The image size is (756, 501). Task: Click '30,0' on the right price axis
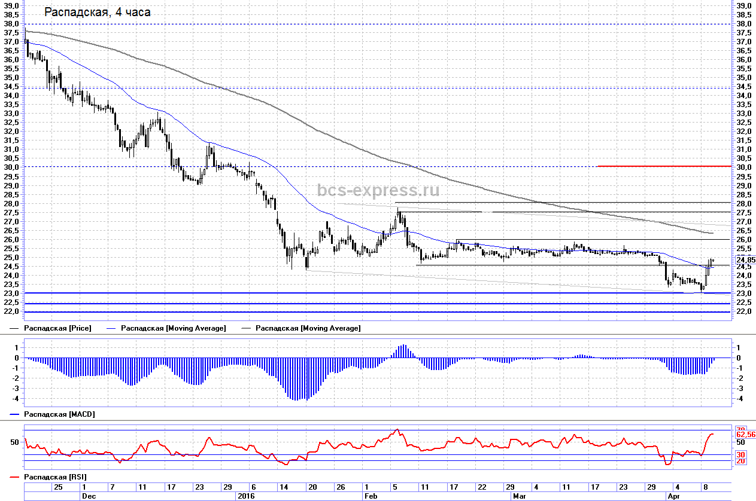point(745,167)
